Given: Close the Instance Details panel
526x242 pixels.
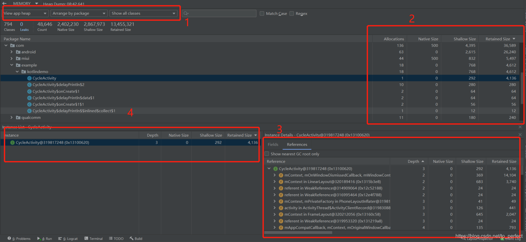Looking at the screenshot, I should 520,135.
